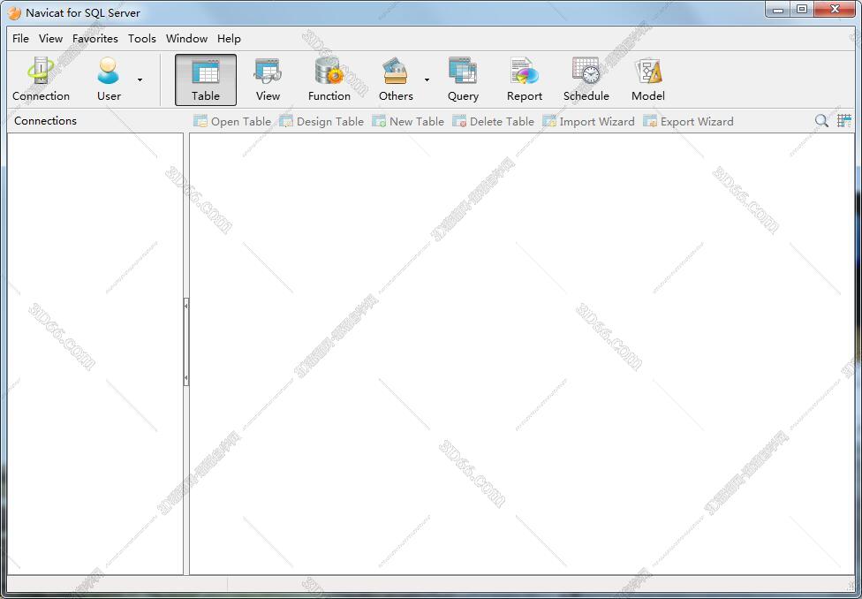Screen dimensions: 862x599
Task: Maximize the Navicat window
Action: [802, 9]
